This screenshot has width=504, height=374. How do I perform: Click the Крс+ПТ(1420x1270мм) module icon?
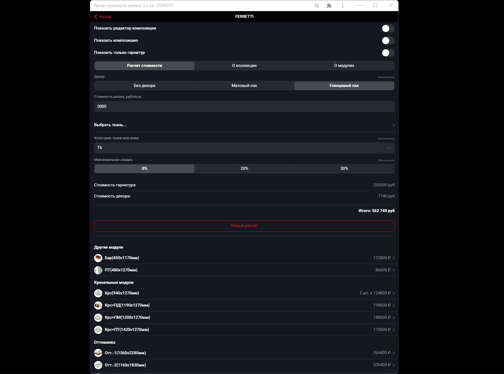[x=98, y=330]
